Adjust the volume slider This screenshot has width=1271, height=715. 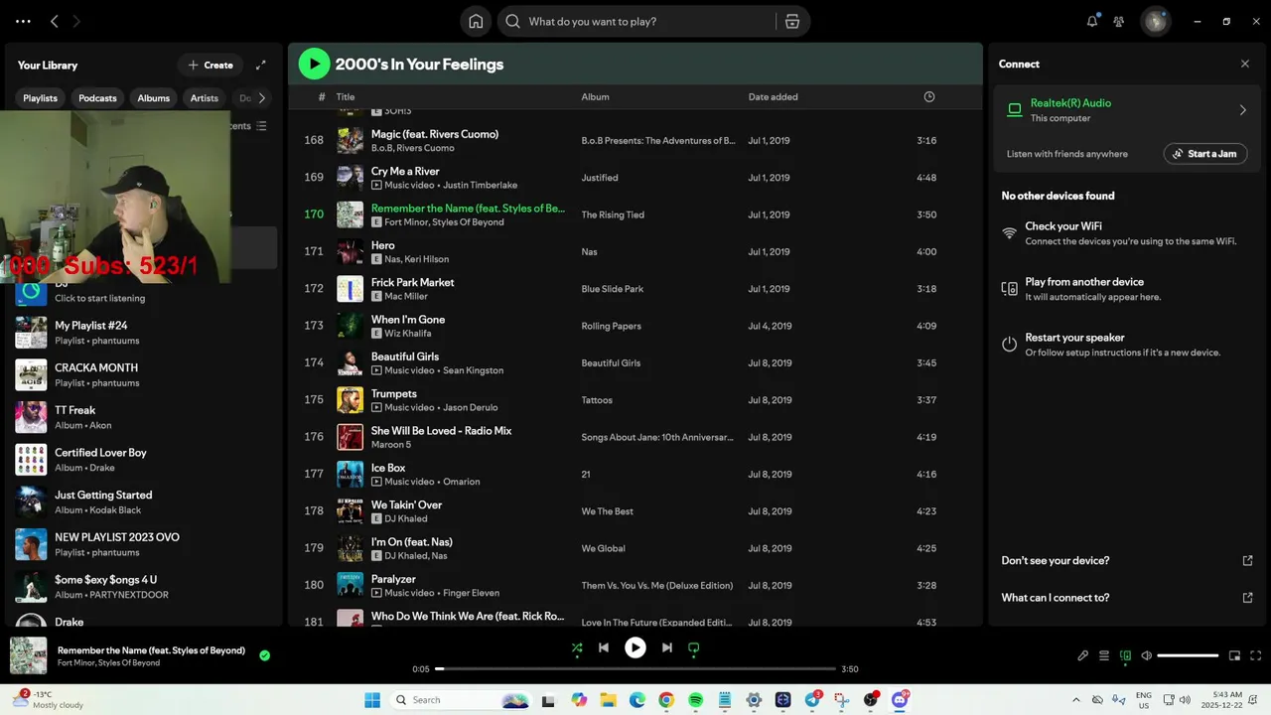[x=1188, y=655]
